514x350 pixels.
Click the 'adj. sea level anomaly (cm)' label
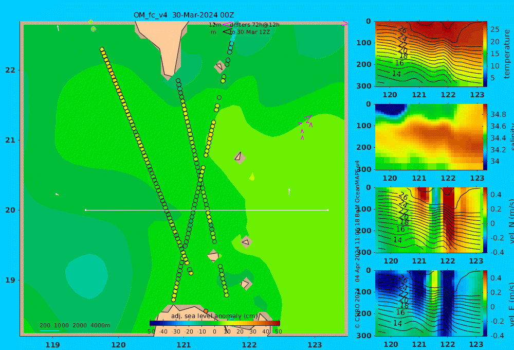pyautogui.click(x=214, y=316)
